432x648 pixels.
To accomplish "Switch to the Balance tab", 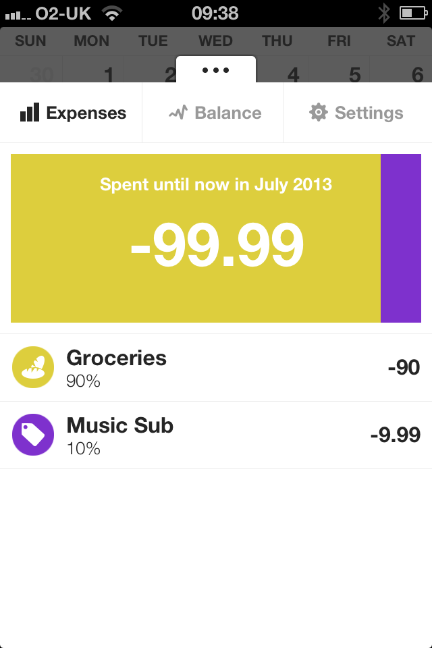I will (213, 112).
